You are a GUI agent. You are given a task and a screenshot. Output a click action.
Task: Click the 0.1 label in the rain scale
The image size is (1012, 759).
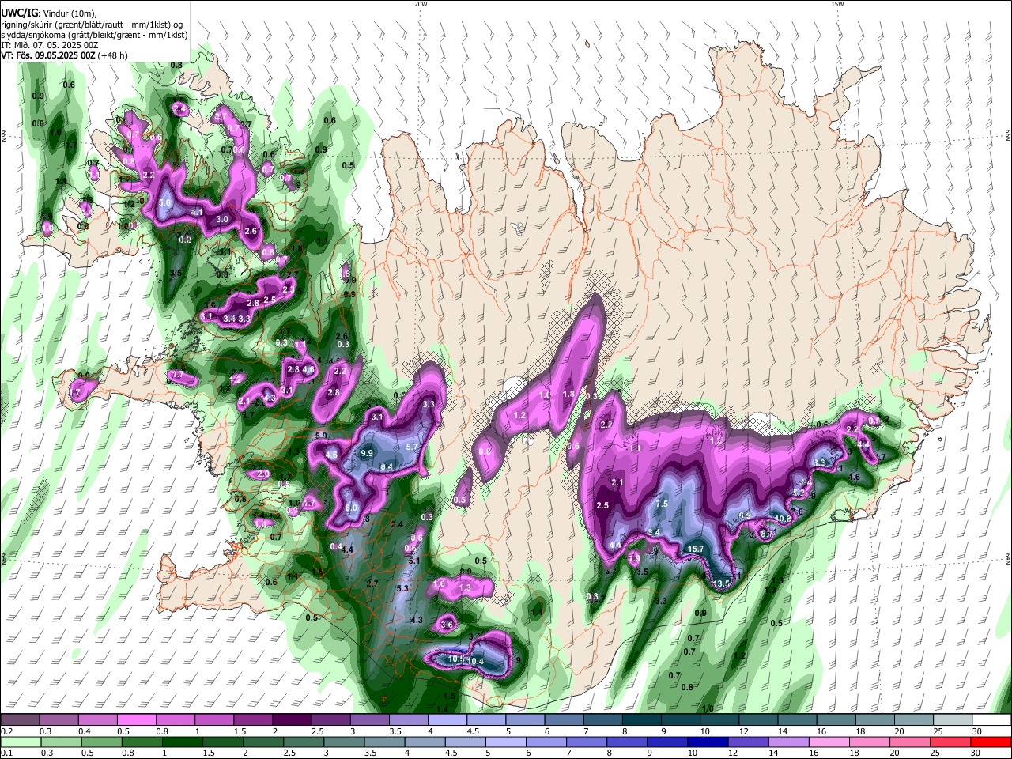coord(7,753)
